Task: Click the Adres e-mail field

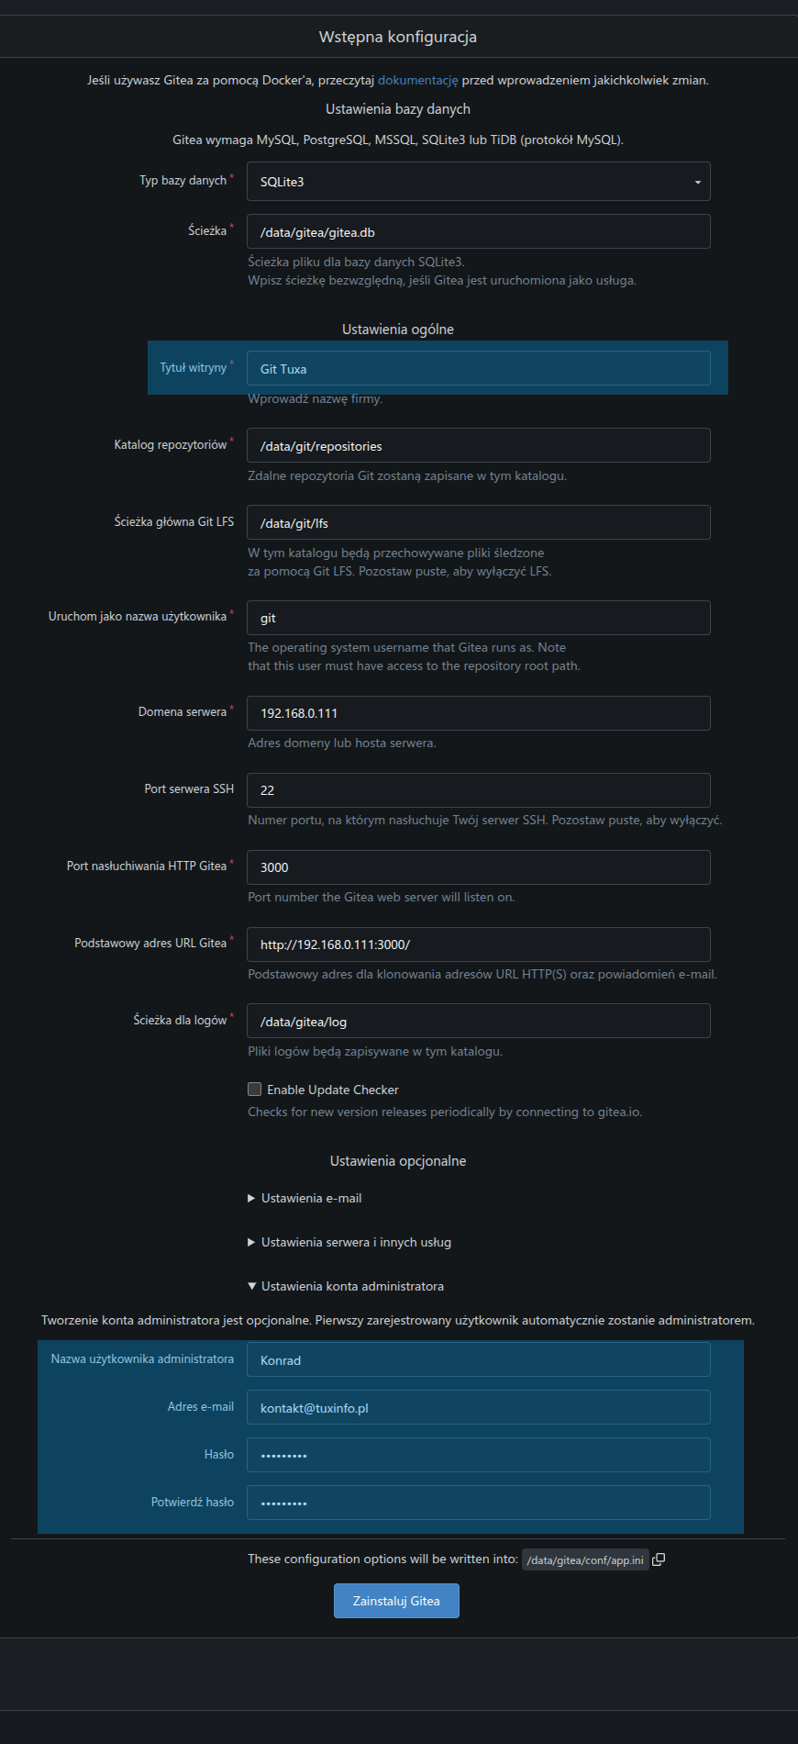Action: tap(479, 1407)
